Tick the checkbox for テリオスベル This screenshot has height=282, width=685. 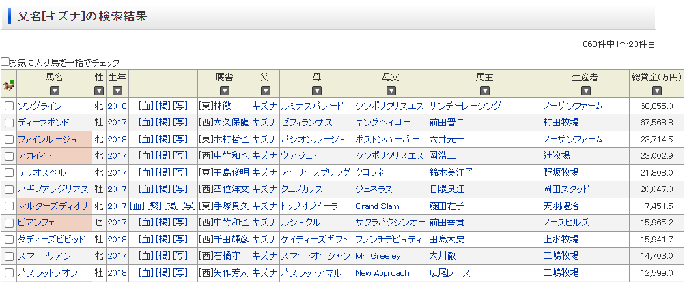click(x=9, y=173)
